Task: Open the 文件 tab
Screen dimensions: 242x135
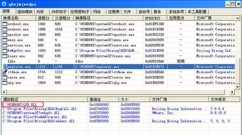Action: 127,12
